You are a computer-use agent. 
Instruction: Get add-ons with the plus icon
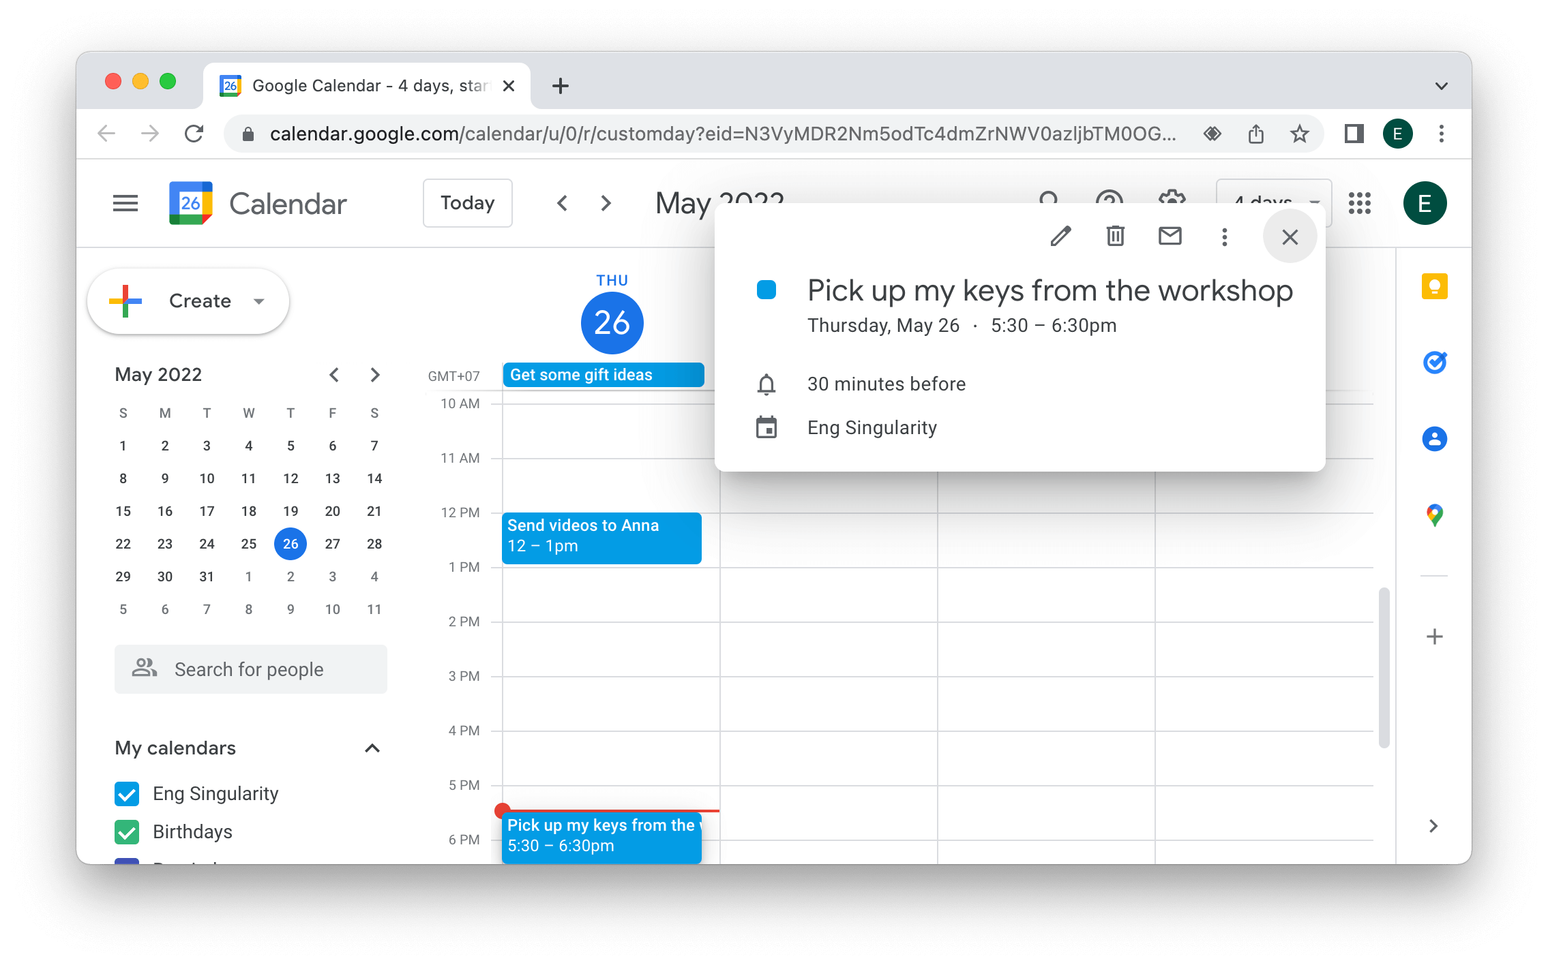1434,637
